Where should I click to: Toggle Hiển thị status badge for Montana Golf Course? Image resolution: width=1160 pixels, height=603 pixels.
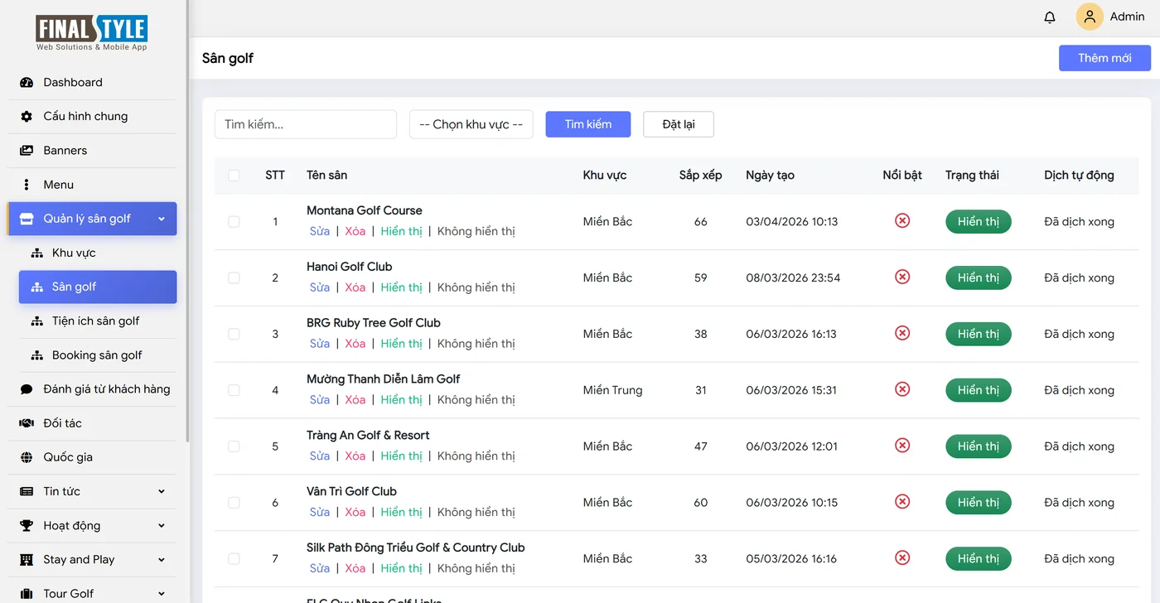[x=979, y=221]
